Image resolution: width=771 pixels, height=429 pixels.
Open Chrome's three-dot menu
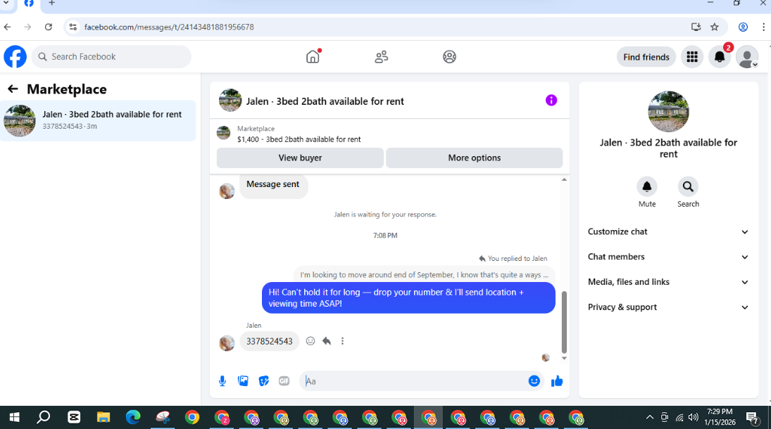(x=763, y=27)
